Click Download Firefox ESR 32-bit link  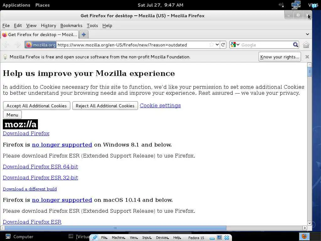click(x=40, y=178)
